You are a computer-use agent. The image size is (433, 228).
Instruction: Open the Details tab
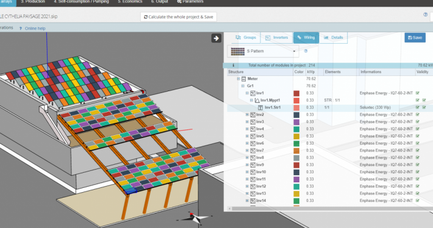334,38
